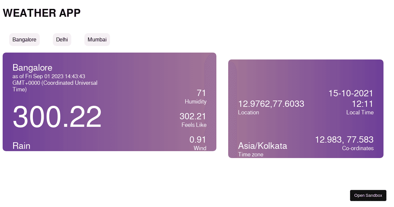Open Sandbox using bottom-right button
This screenshot has width=394, height=207.
click(368, 195)
